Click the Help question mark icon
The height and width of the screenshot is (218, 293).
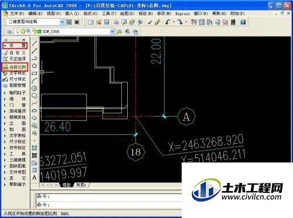coord(243,22)
